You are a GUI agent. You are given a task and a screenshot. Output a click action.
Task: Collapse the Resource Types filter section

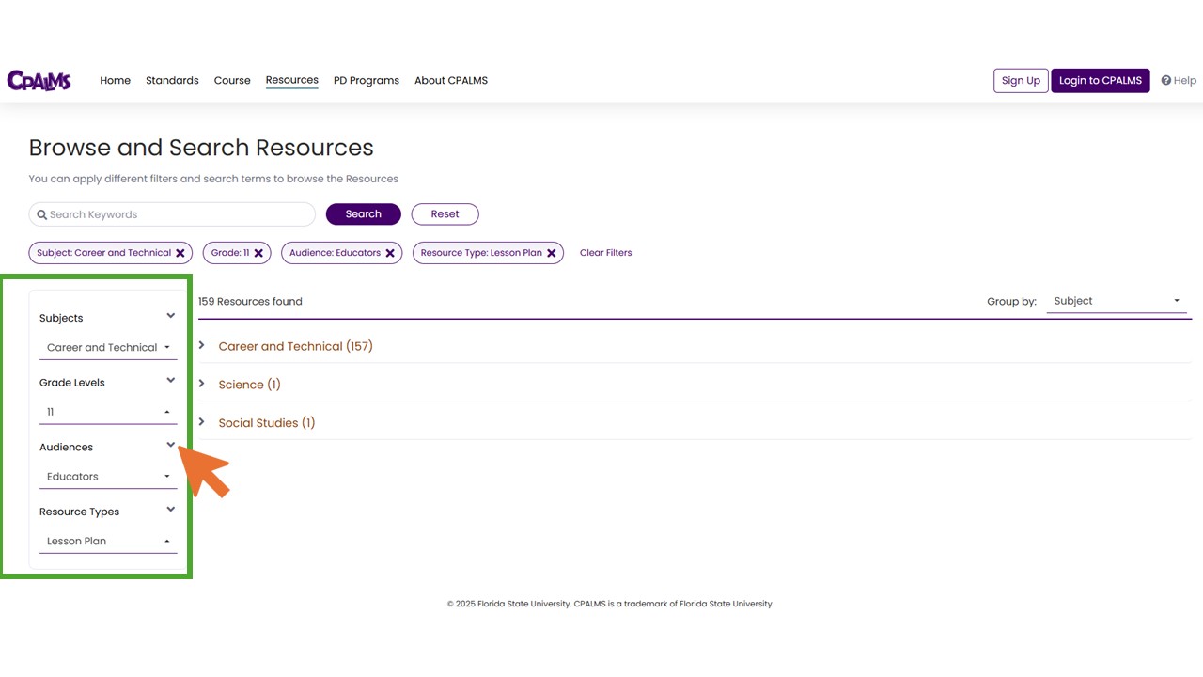[x=170, y=510]
